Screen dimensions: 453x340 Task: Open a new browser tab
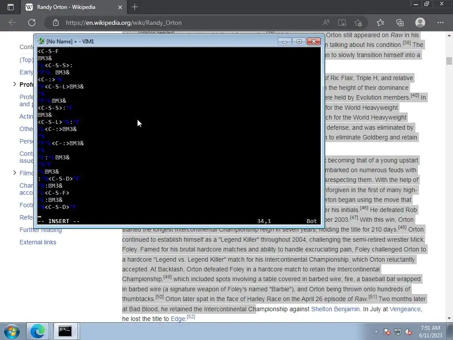[134, 7]
